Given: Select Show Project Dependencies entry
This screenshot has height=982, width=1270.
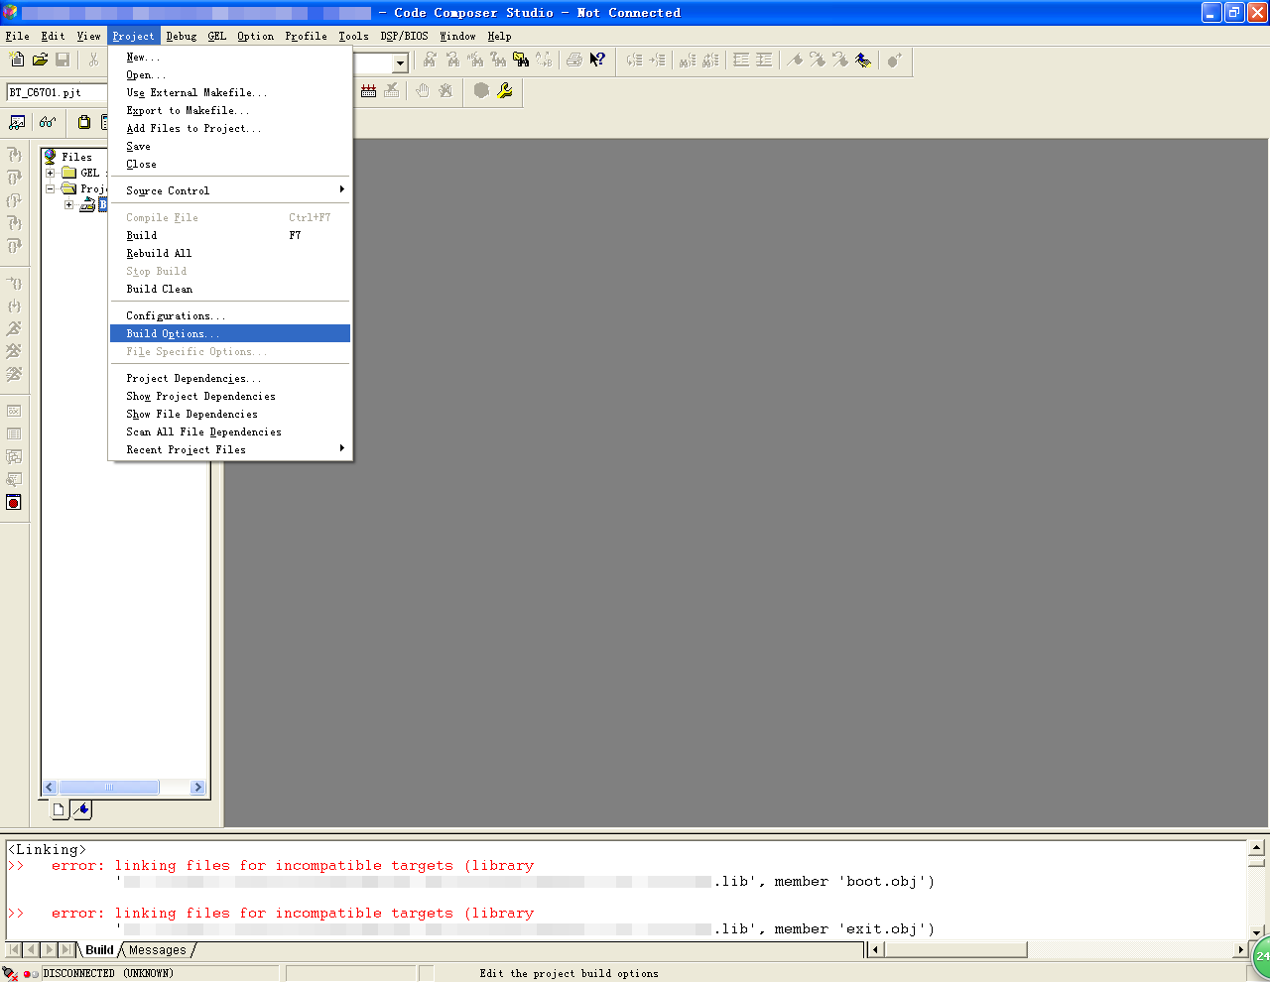Looking at the screenshot, I should coord(230,396).
